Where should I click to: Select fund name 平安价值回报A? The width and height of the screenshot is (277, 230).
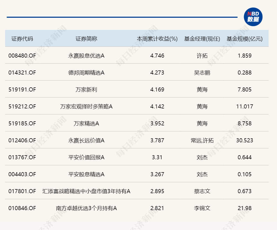tap(86, 157)
